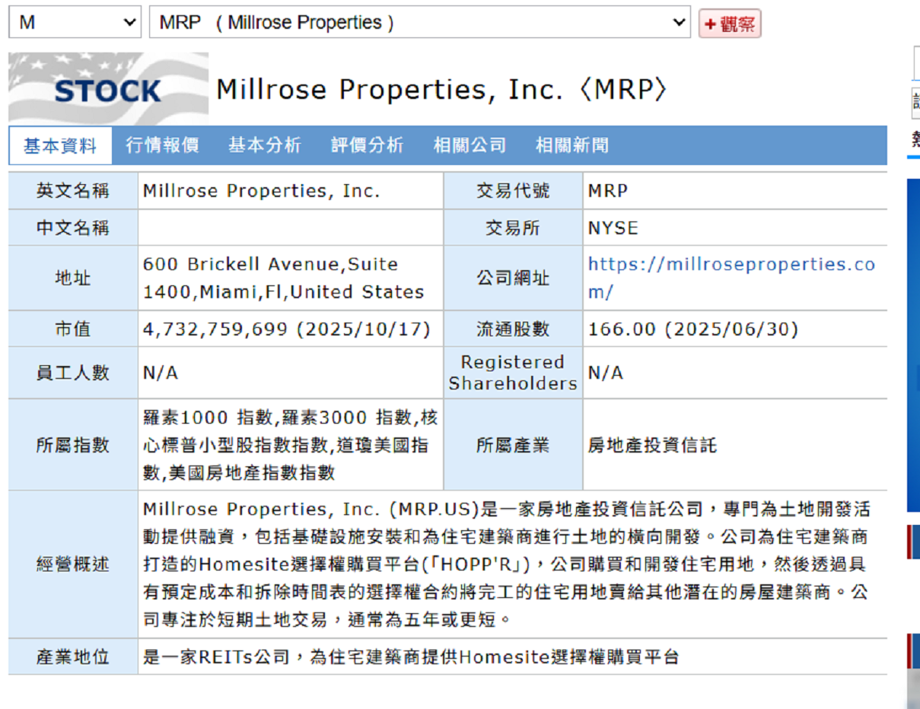Click the NYSE exchange value

613,228
